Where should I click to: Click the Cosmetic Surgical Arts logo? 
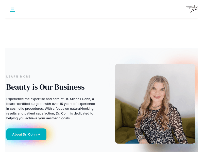[192, 9]
